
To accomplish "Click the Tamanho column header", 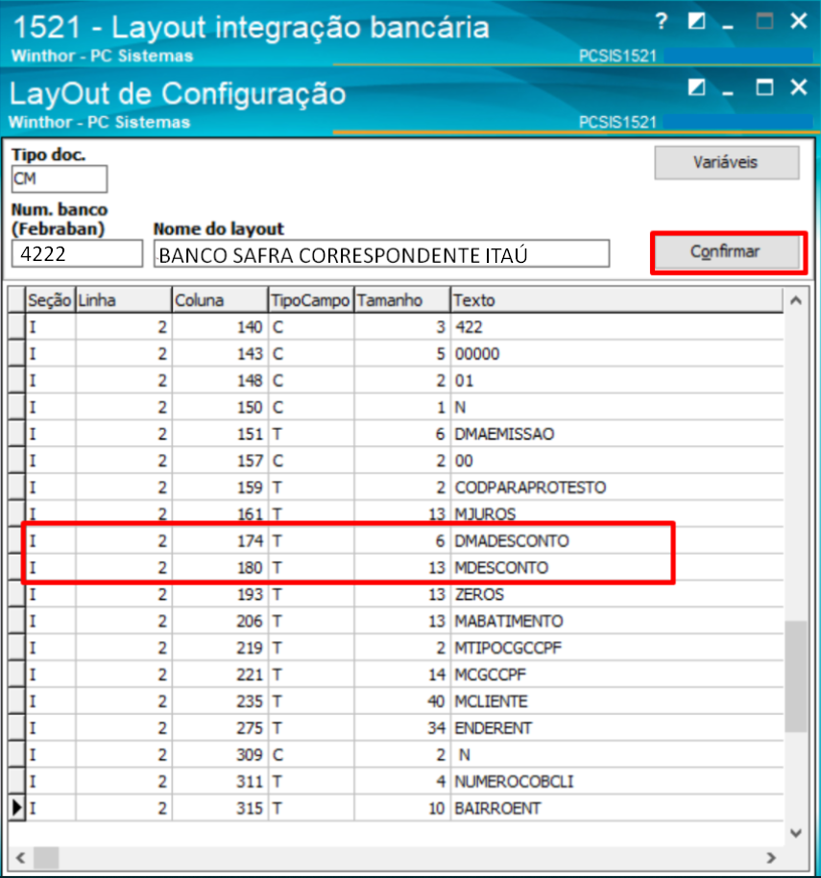I will (401, 300).
